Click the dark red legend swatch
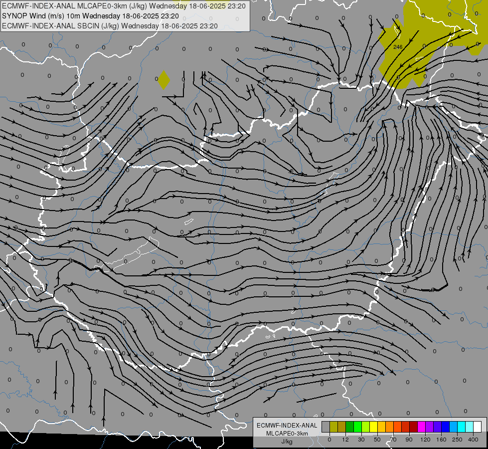 click(413, 427)
